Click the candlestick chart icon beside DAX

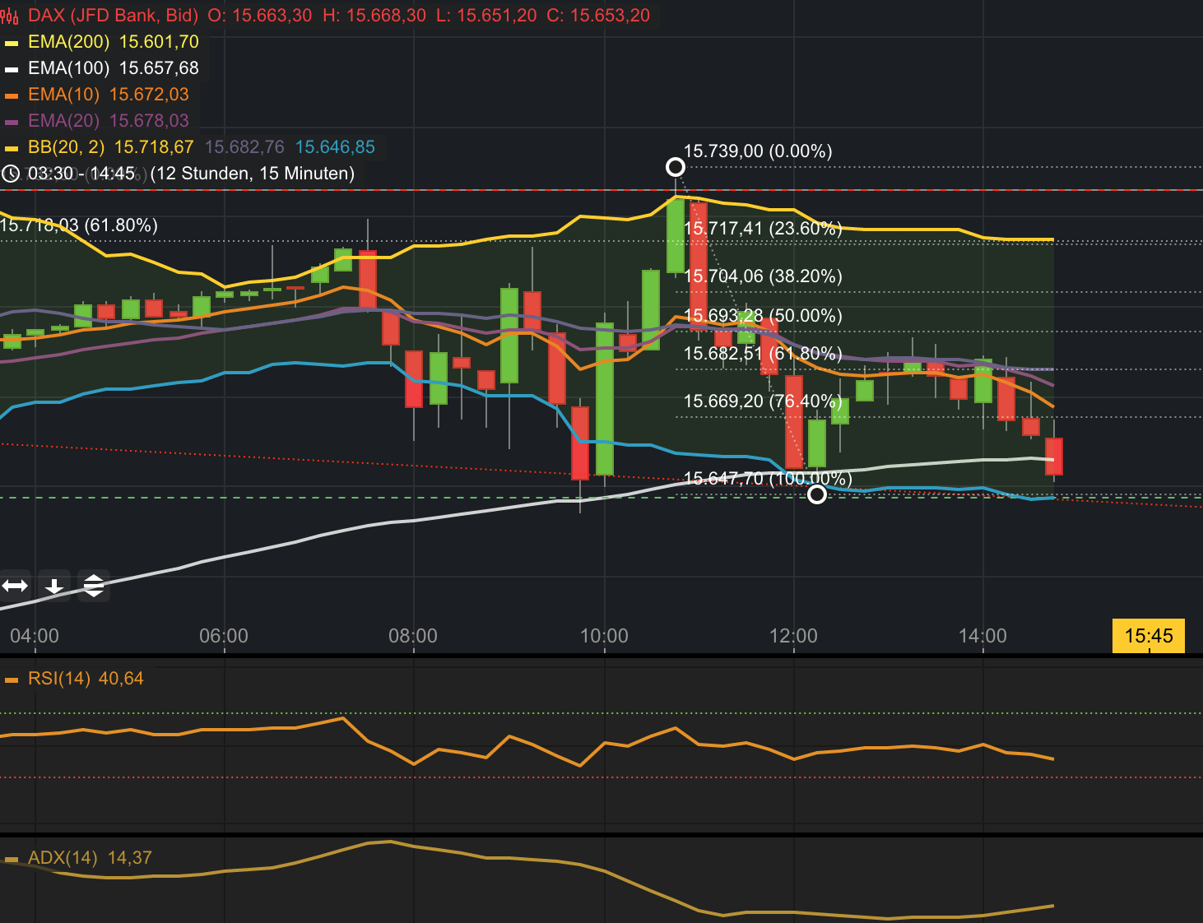12,15
